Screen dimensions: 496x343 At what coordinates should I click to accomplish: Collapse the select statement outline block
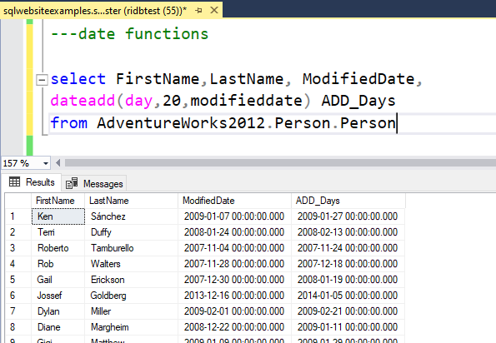pyautogui.click(x=42, y=80)
